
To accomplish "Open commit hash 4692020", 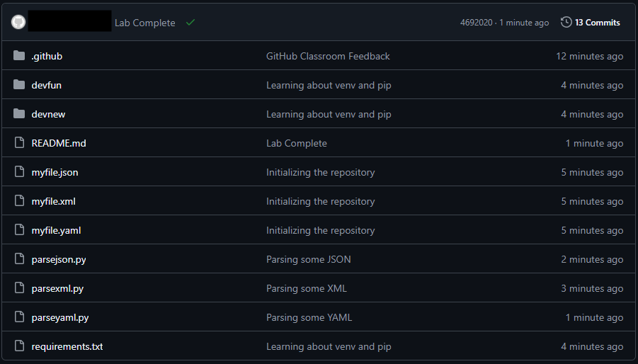I will (476, 23).
